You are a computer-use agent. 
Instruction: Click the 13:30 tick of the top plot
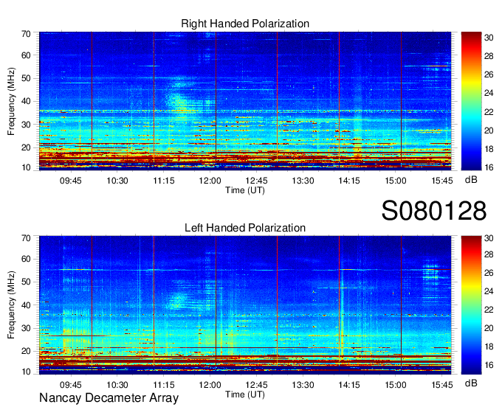pos(303,181)
